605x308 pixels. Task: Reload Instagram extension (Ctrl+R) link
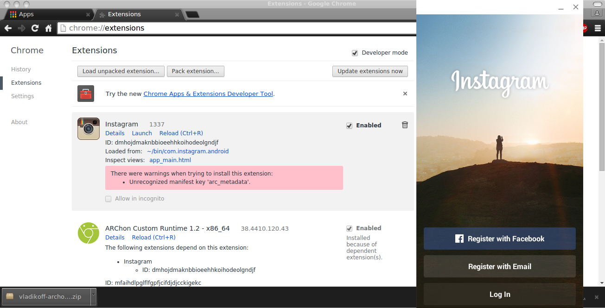click(x=181, y=133)
